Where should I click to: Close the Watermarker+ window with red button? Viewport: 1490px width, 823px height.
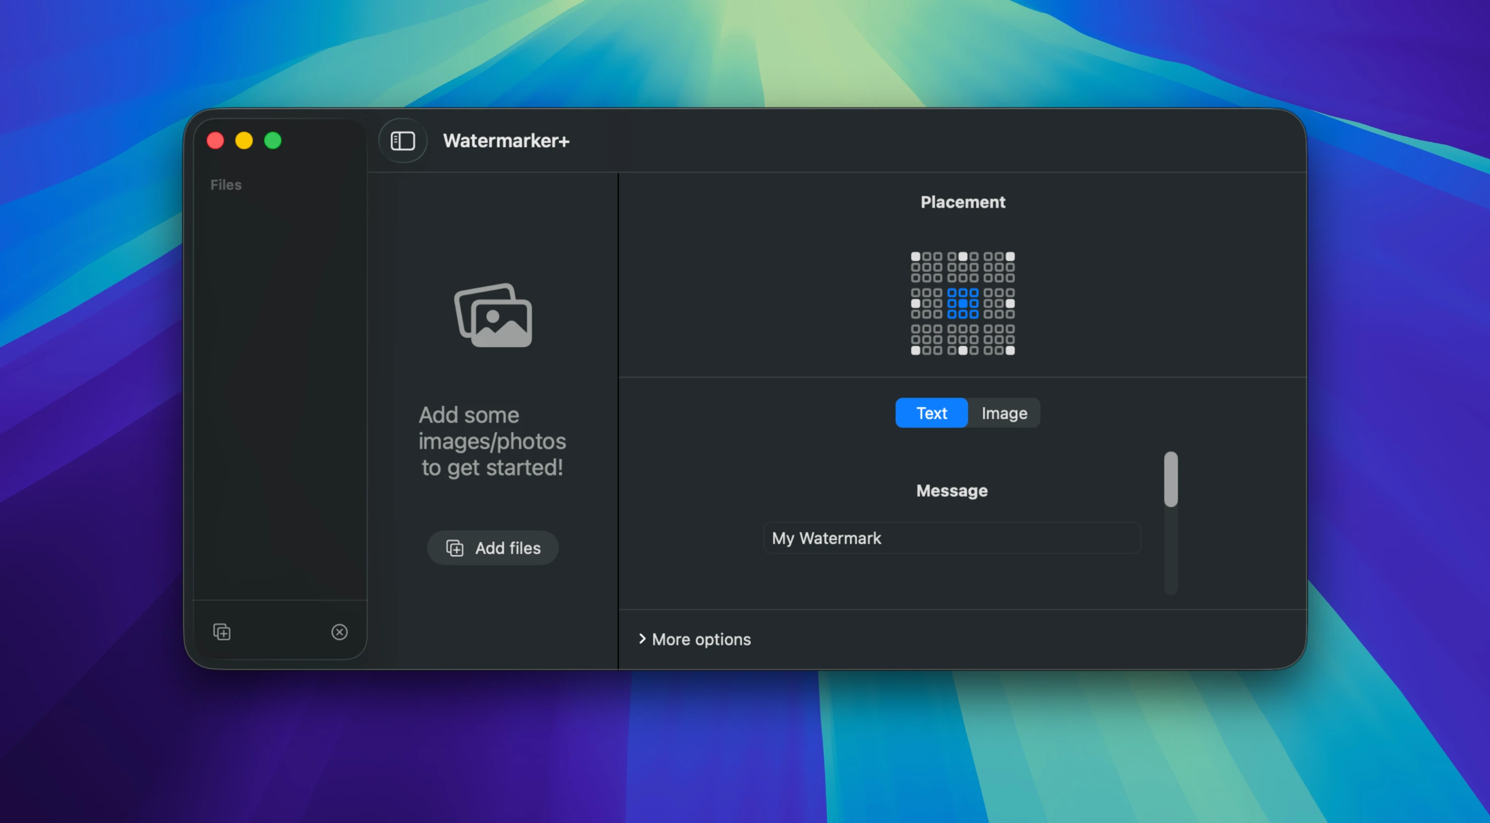click(x=215, y=141)
